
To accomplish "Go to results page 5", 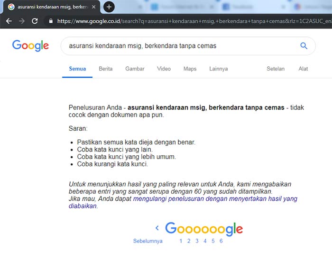I will (x=213, y=241).
